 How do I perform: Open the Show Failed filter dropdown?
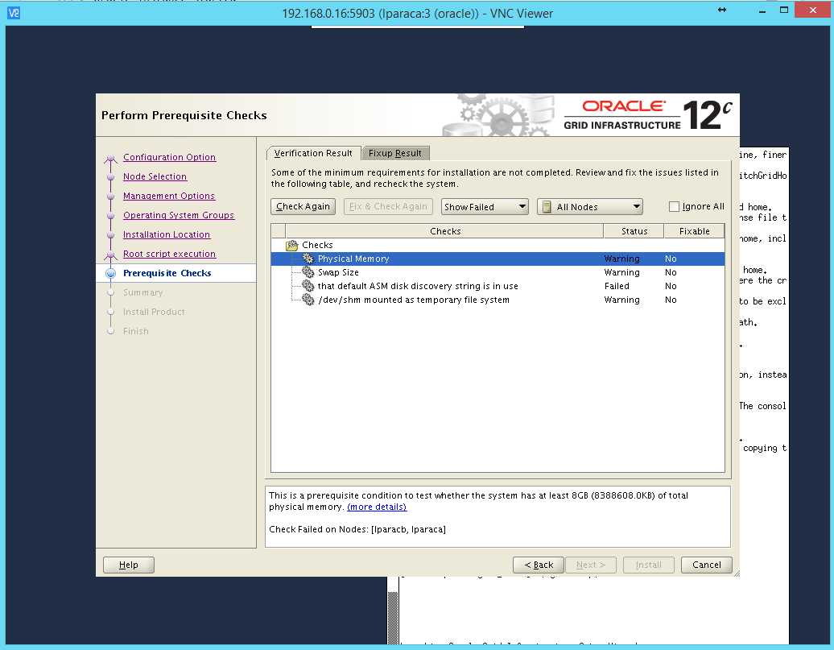click(x=485, y=206)
